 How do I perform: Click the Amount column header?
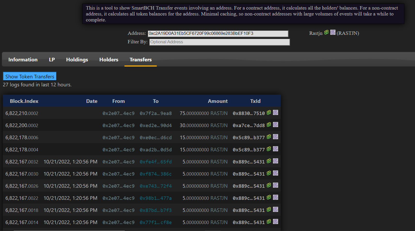[218, 101]
